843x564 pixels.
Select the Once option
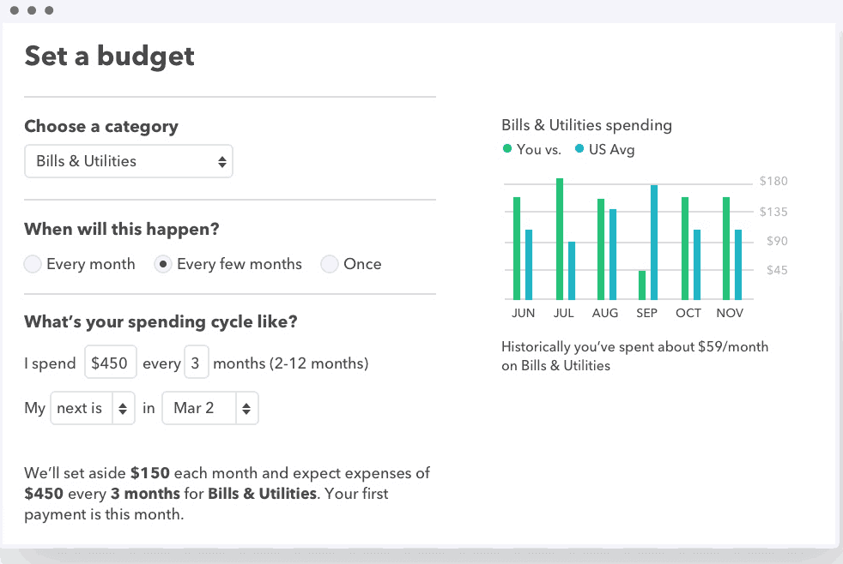click(x=330, y=264)
